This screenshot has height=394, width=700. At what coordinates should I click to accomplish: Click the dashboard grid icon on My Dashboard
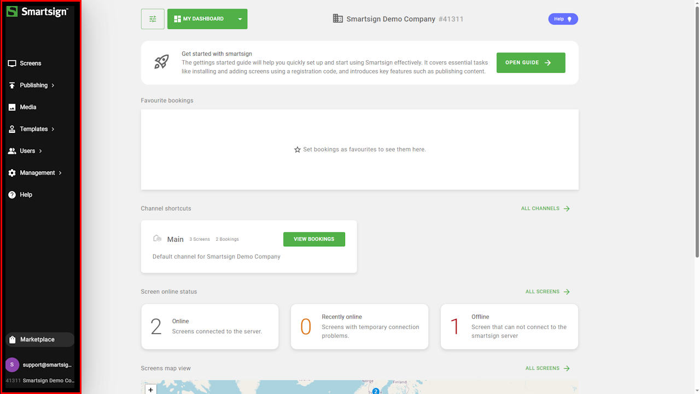click(x=177, y=19)
